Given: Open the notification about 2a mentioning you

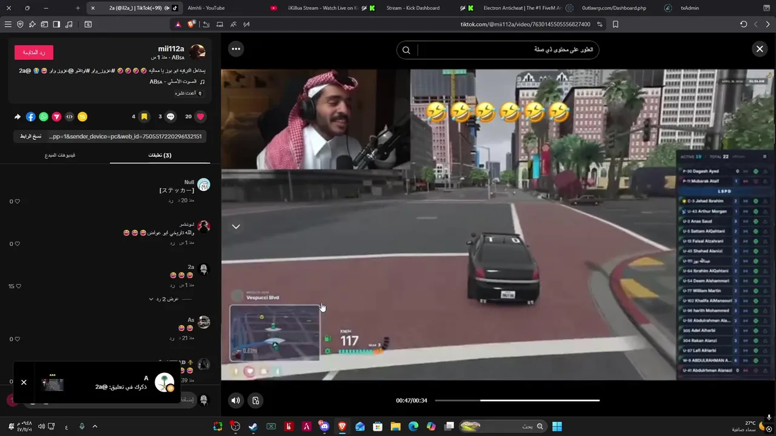Looking at the screenshot, I should [x=107, y=383].
